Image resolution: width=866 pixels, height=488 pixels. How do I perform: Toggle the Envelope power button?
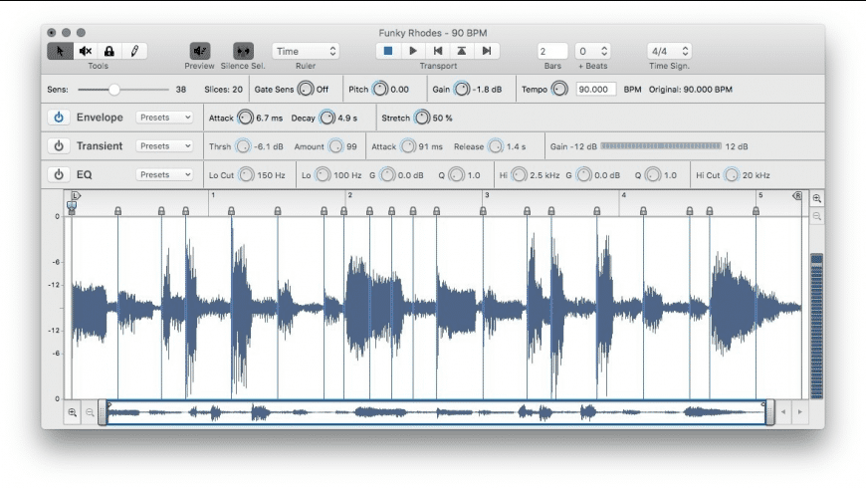point(59,118)
